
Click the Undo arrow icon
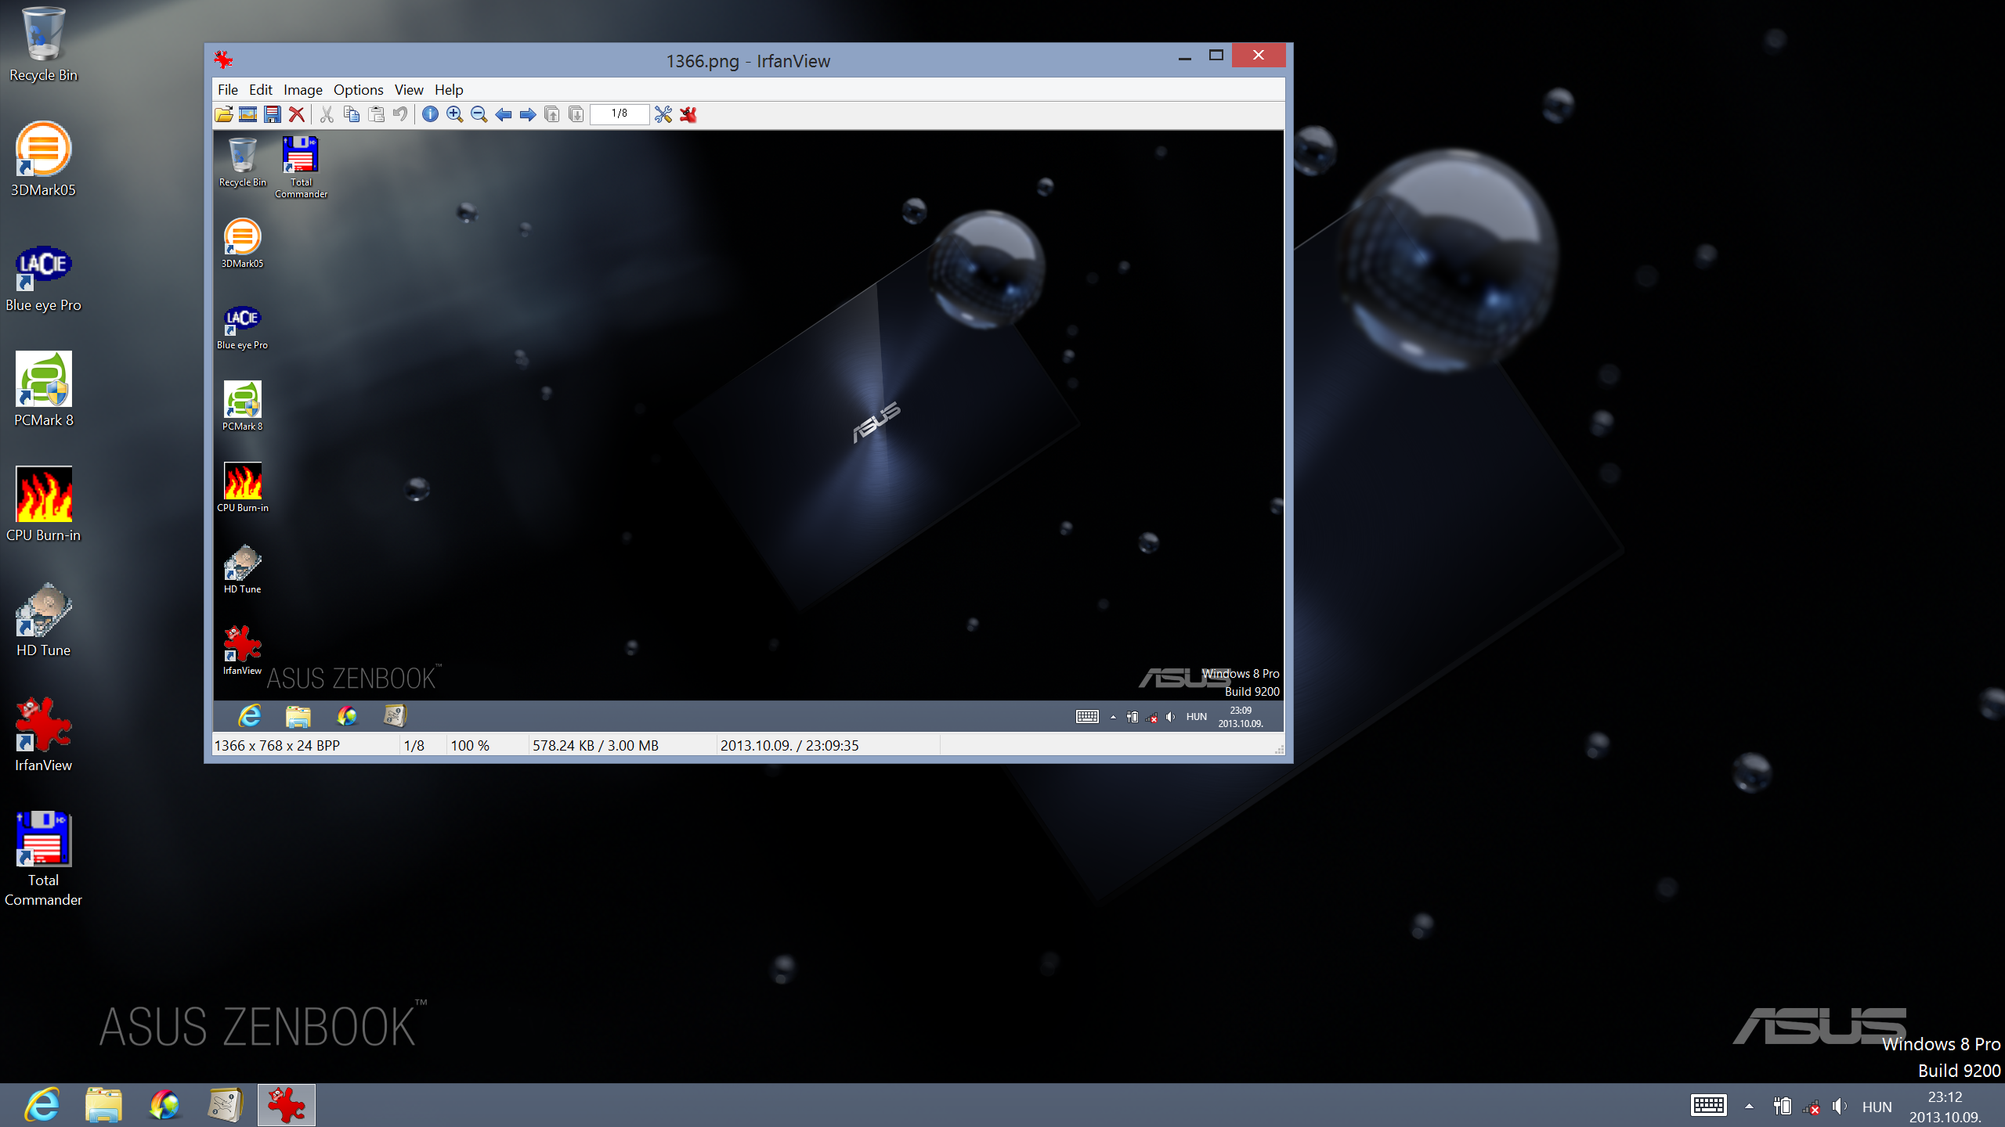click(x=399, y=114)
